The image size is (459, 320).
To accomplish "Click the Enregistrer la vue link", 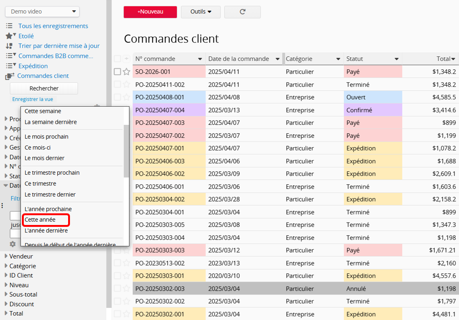I will tap(32, 99).
